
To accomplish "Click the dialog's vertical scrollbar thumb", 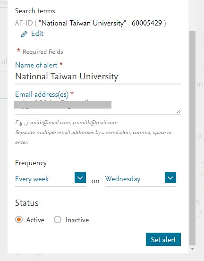I will coord(192,138).
